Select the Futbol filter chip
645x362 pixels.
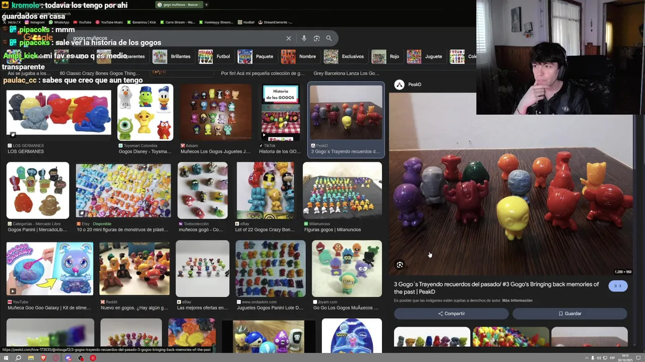216,56
